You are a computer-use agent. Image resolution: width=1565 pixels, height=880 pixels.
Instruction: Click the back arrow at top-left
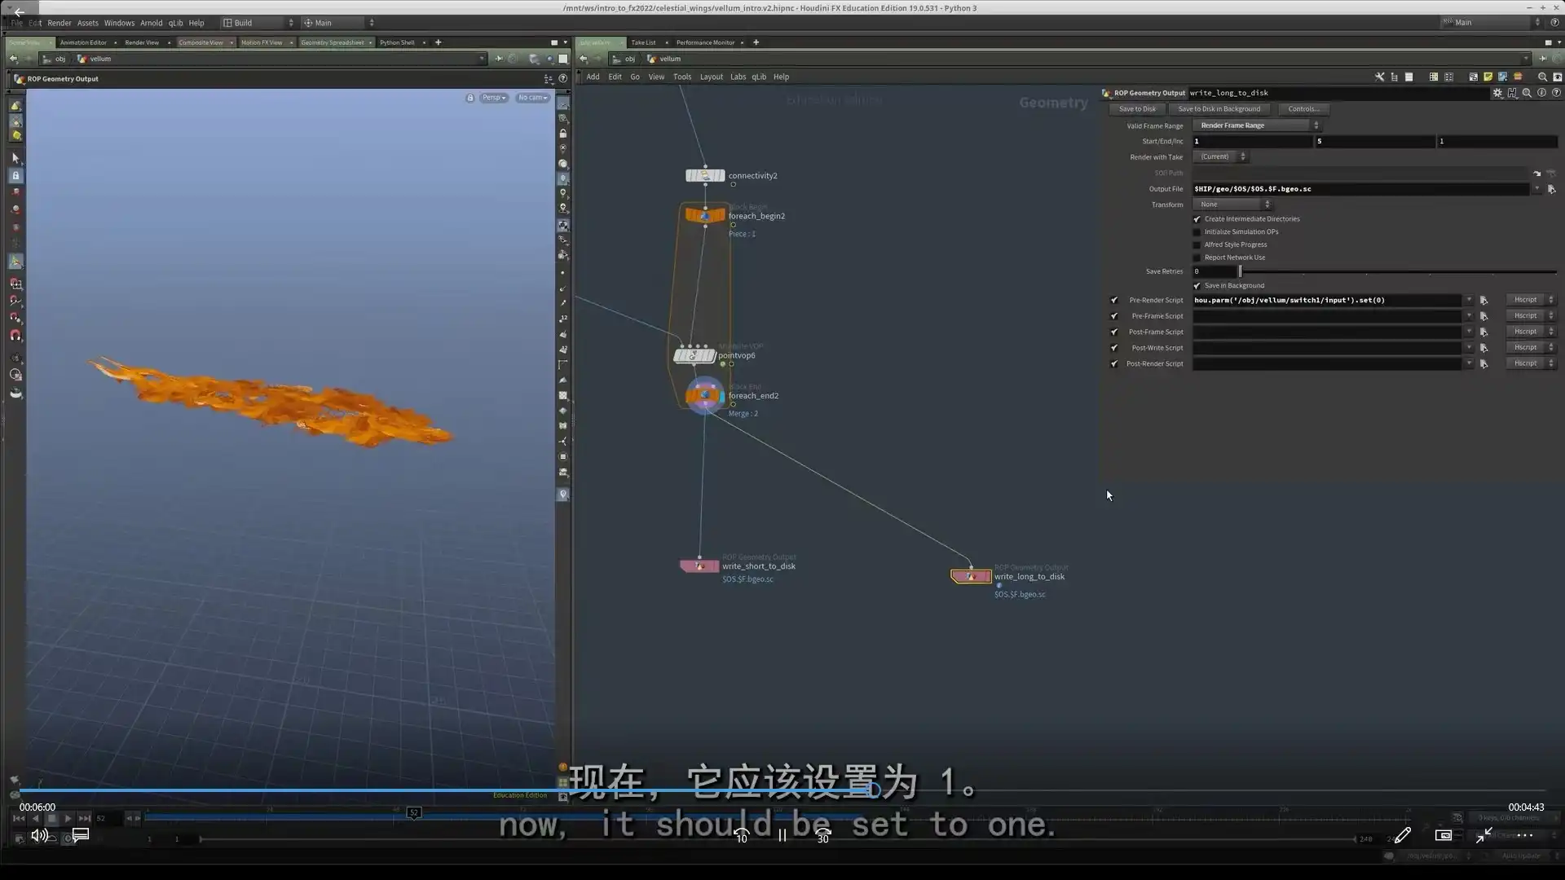pos(18,12)
